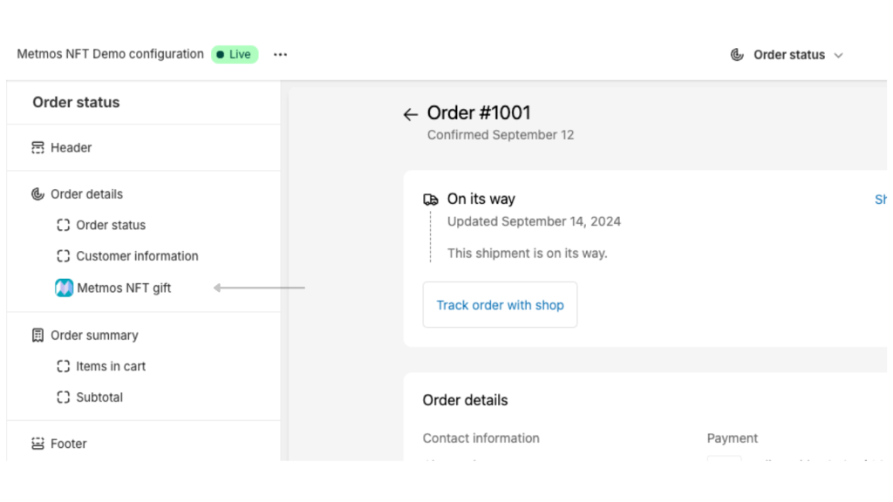Click the Footer section icon
Image resolution: width=893 pixels, height=502 pixels.
37,444
